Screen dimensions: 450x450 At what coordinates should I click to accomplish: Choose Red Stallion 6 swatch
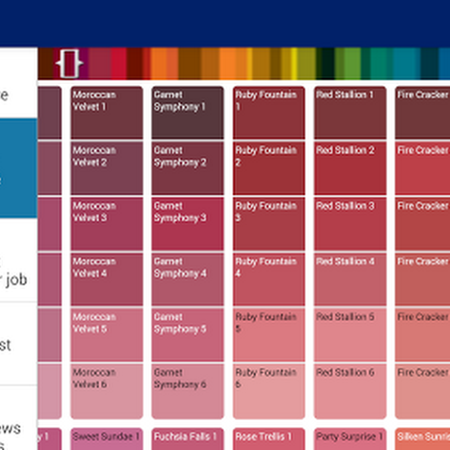(350, 391)
